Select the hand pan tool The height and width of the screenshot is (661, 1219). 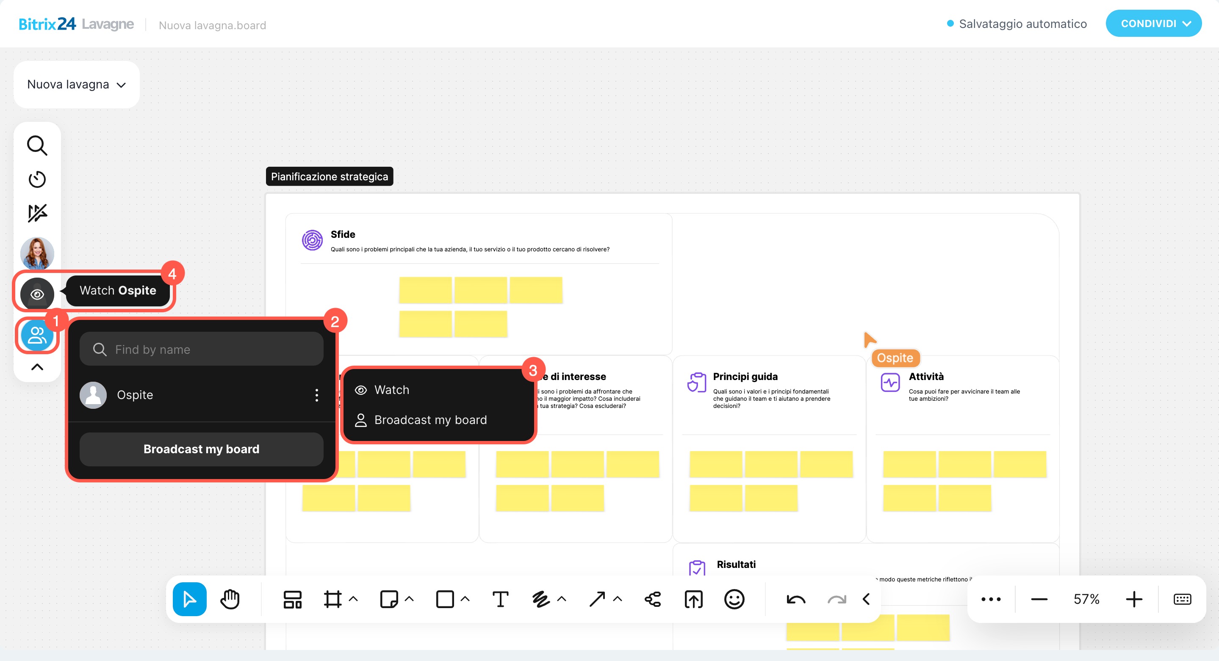(230, 599)
